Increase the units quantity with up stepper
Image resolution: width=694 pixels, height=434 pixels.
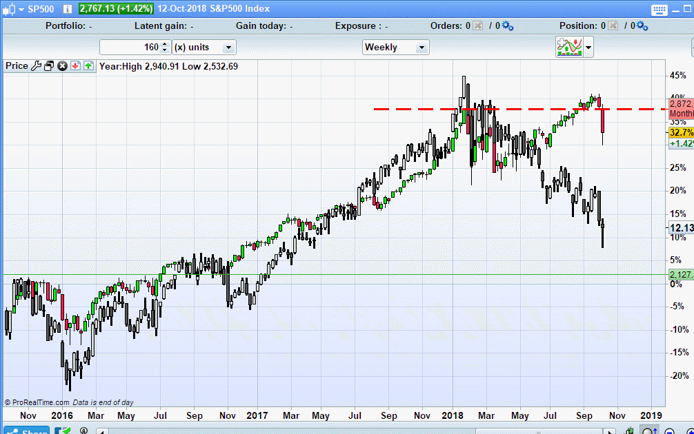165,44
